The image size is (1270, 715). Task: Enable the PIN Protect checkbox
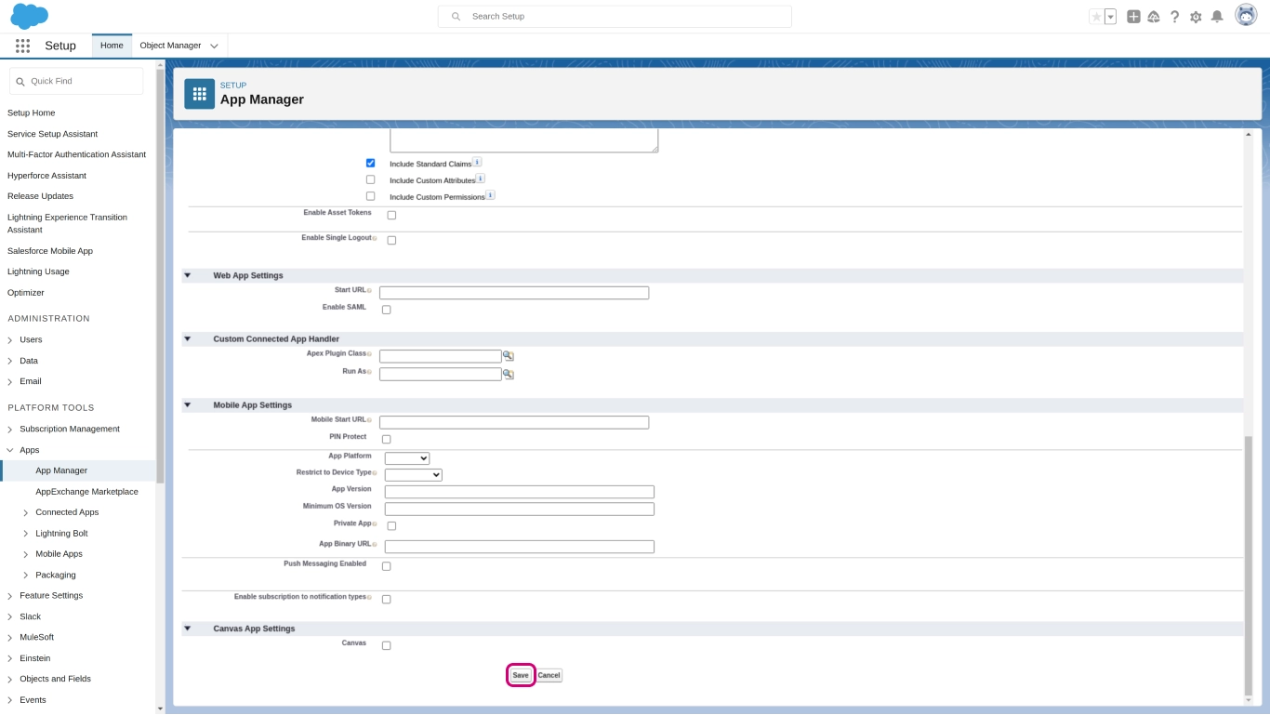[x=387, y=439]
